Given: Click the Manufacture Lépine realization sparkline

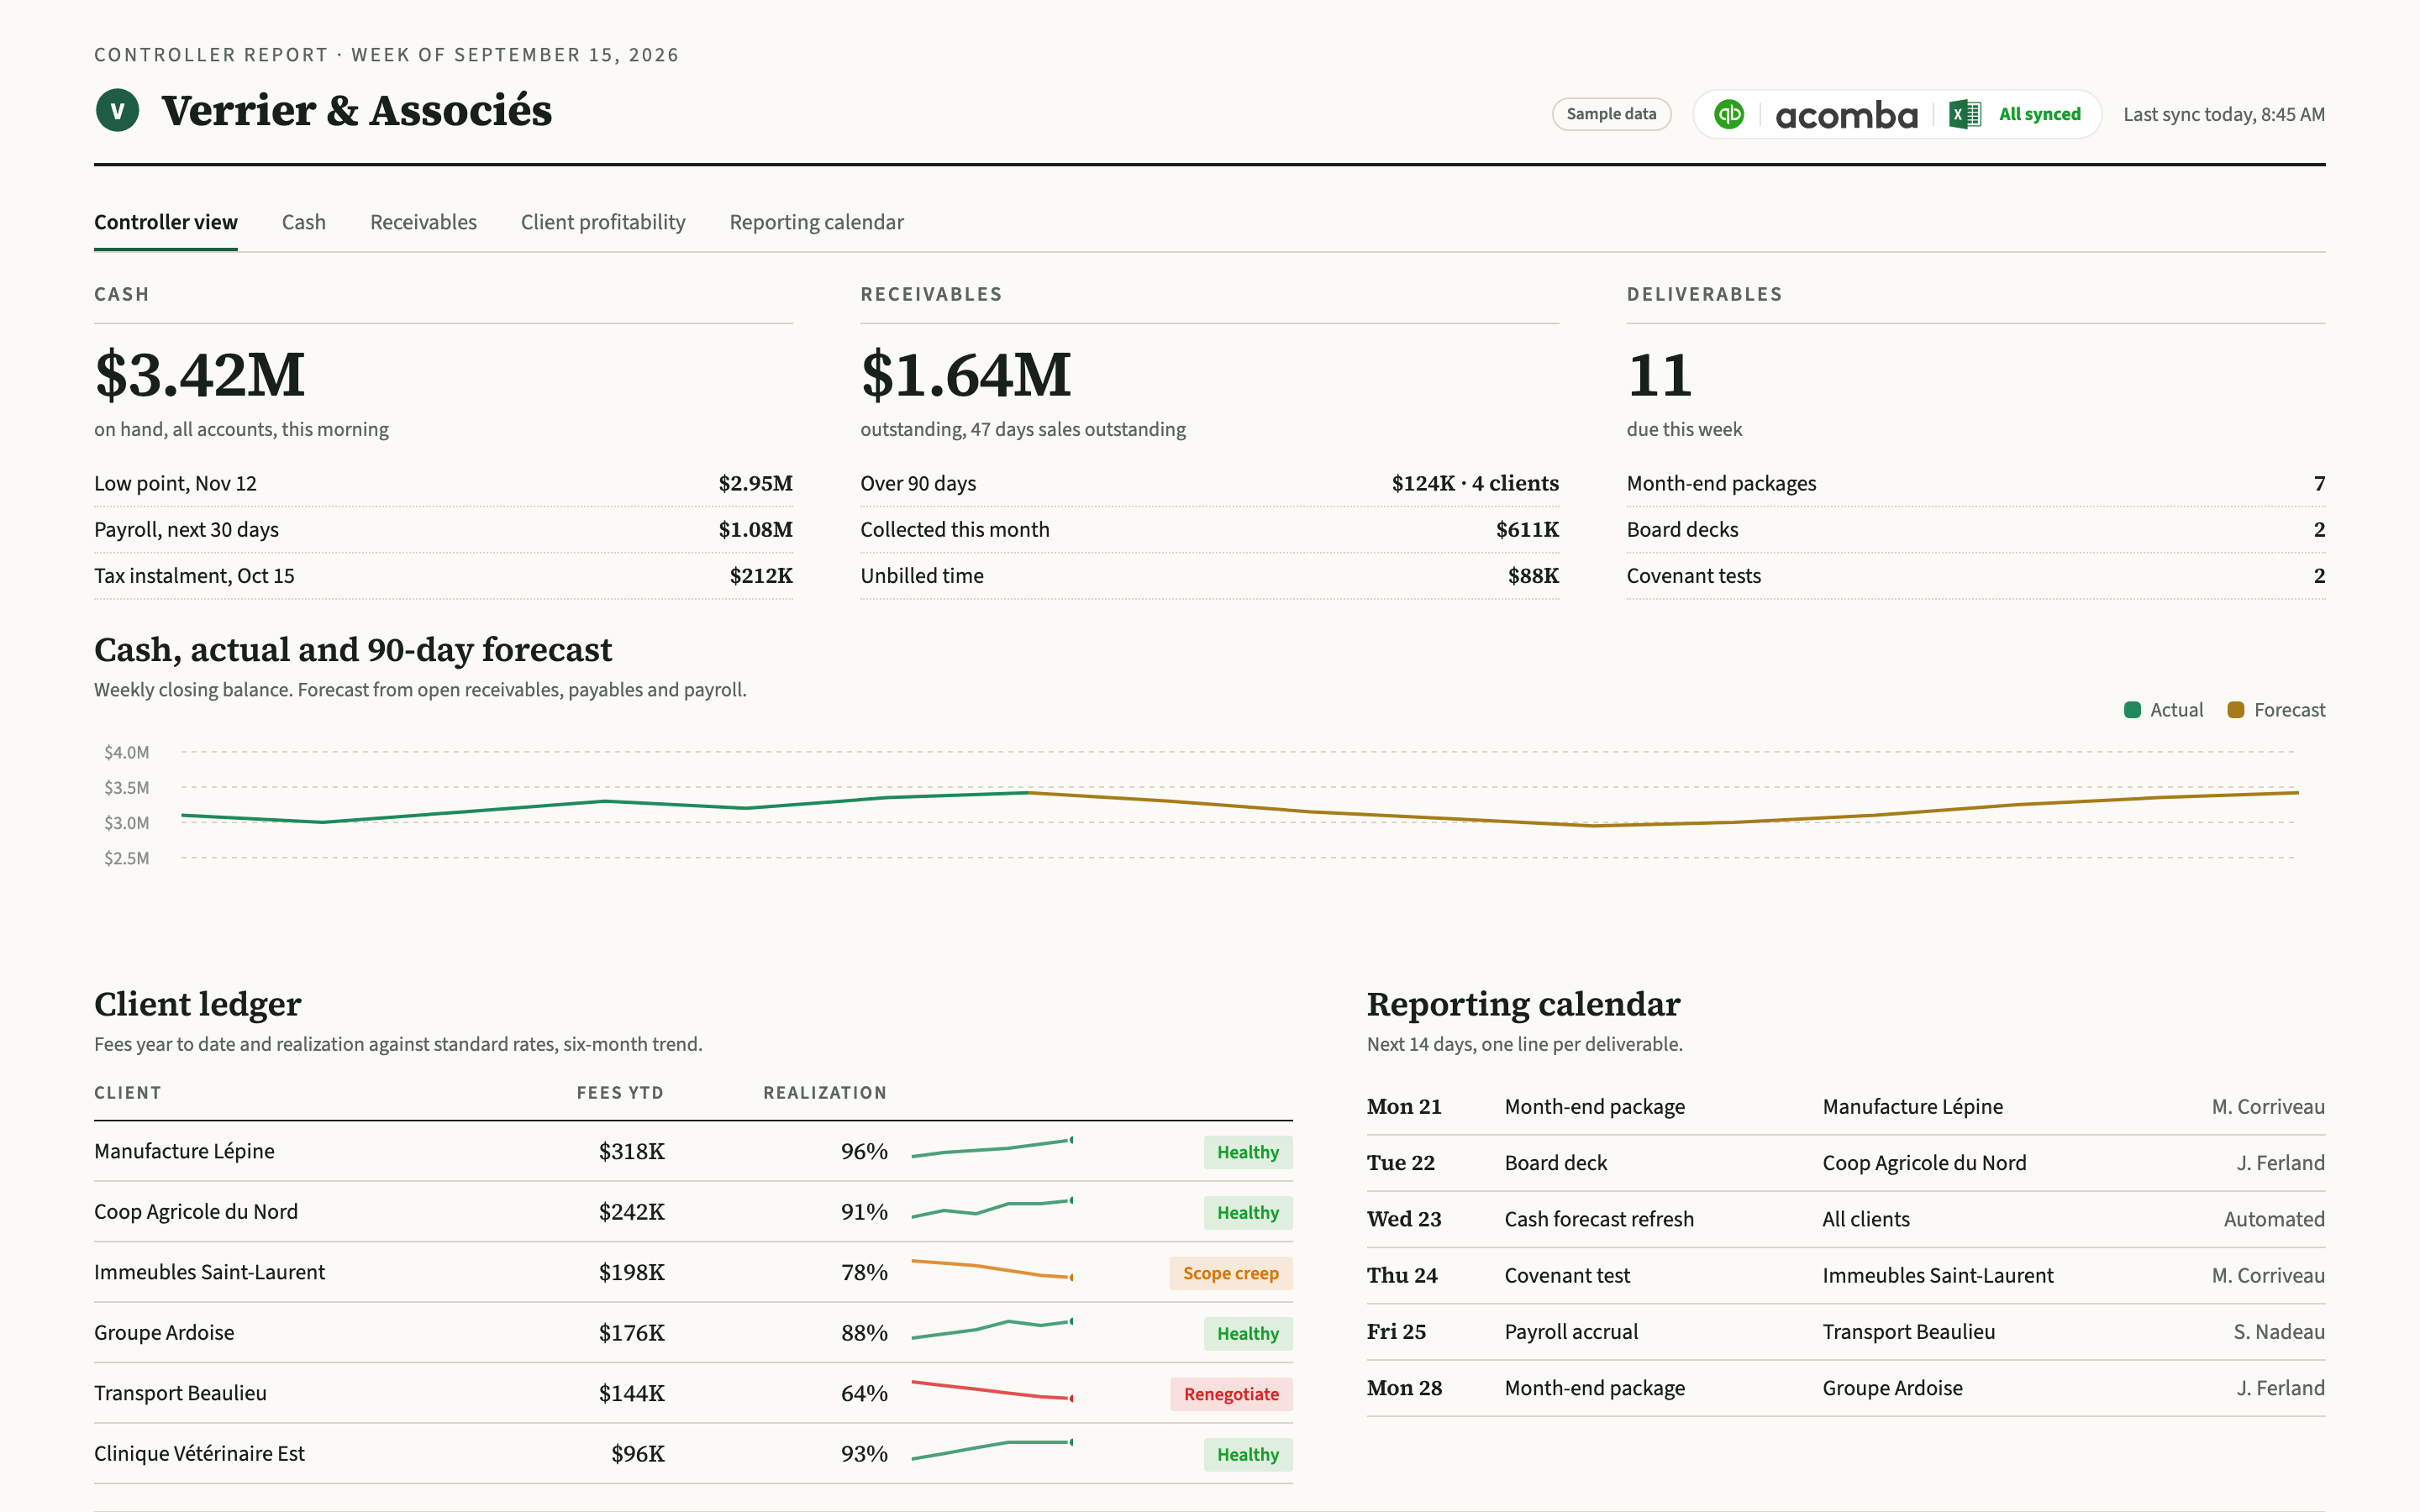Looking at the screenshot, I should [992, 1148].
